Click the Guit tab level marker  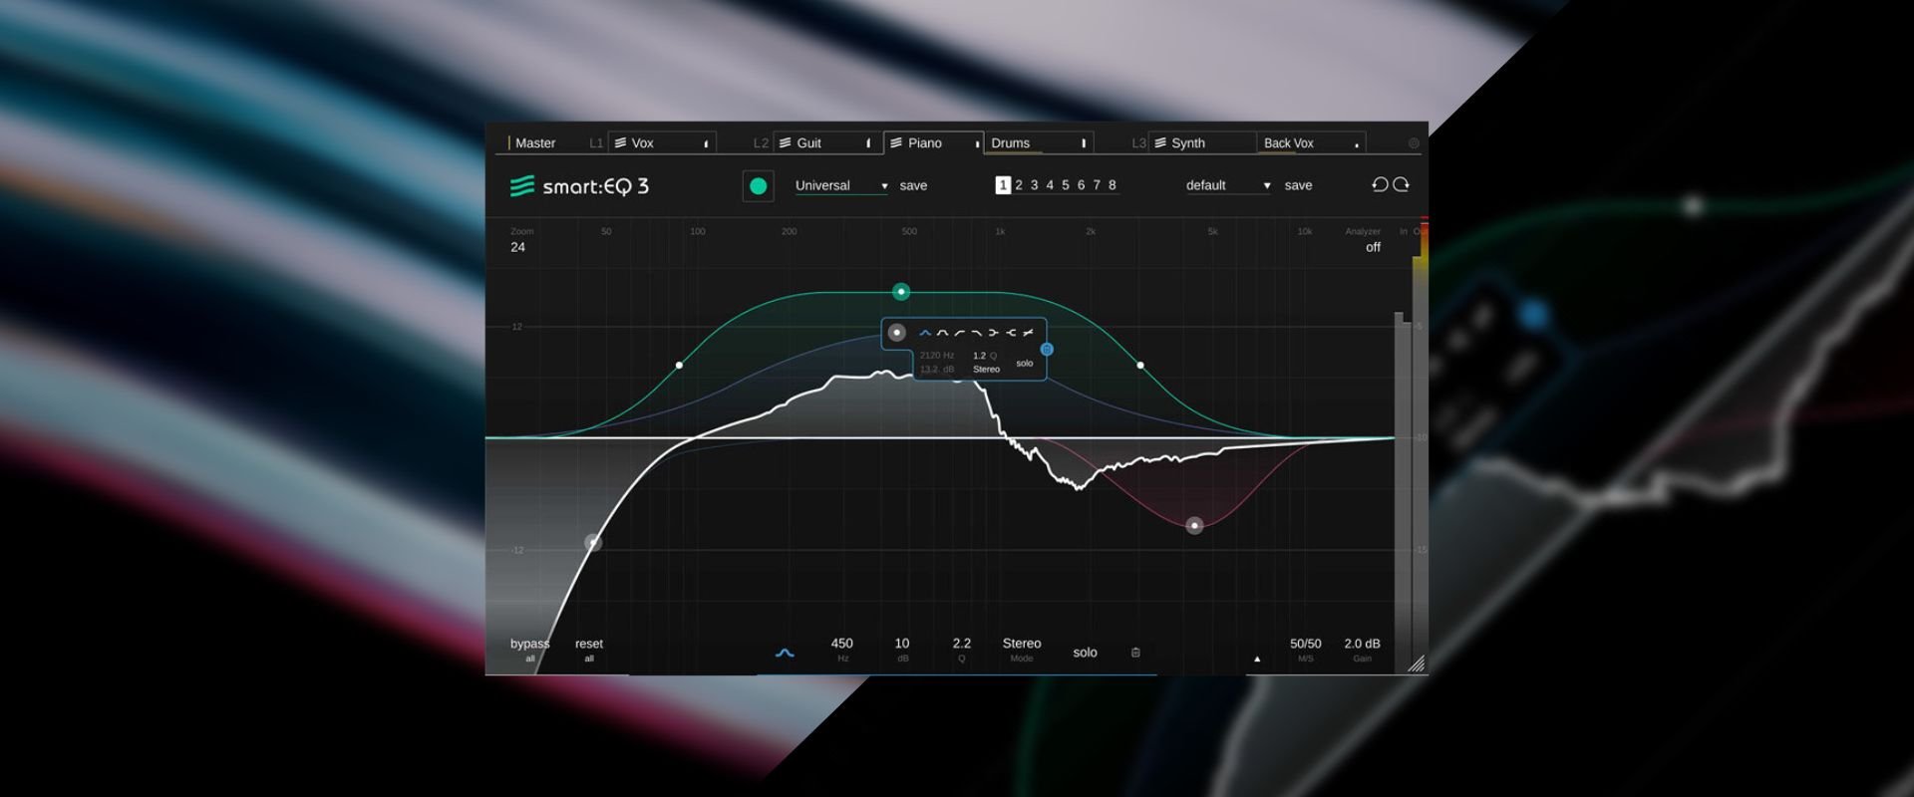[x=868, y=143]
